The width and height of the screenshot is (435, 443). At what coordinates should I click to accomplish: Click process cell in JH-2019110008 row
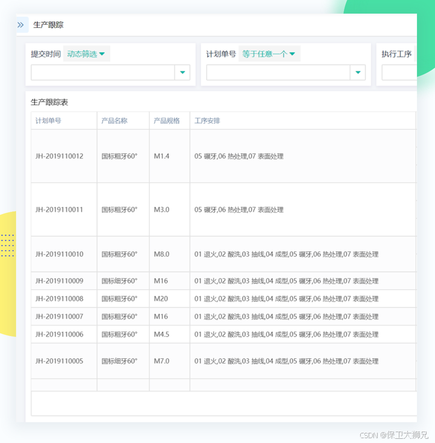(x=286, y=299)
